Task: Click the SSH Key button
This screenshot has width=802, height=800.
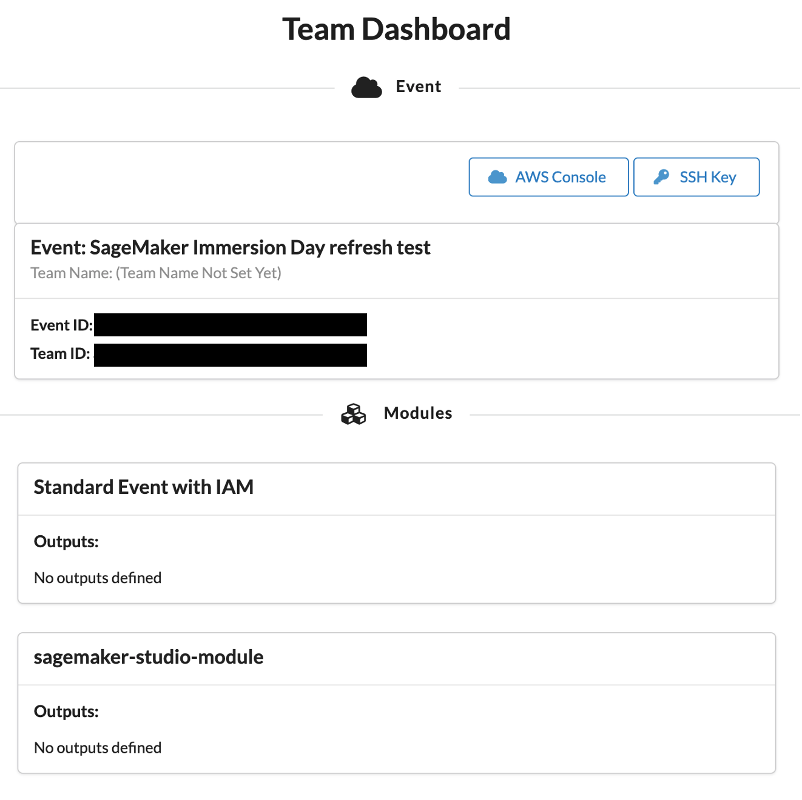Action: pos(696,177)
